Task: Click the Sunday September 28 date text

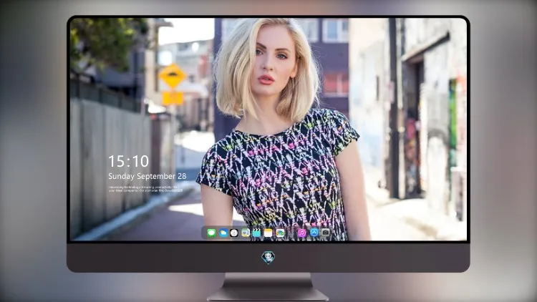Action: click(147, 176)
